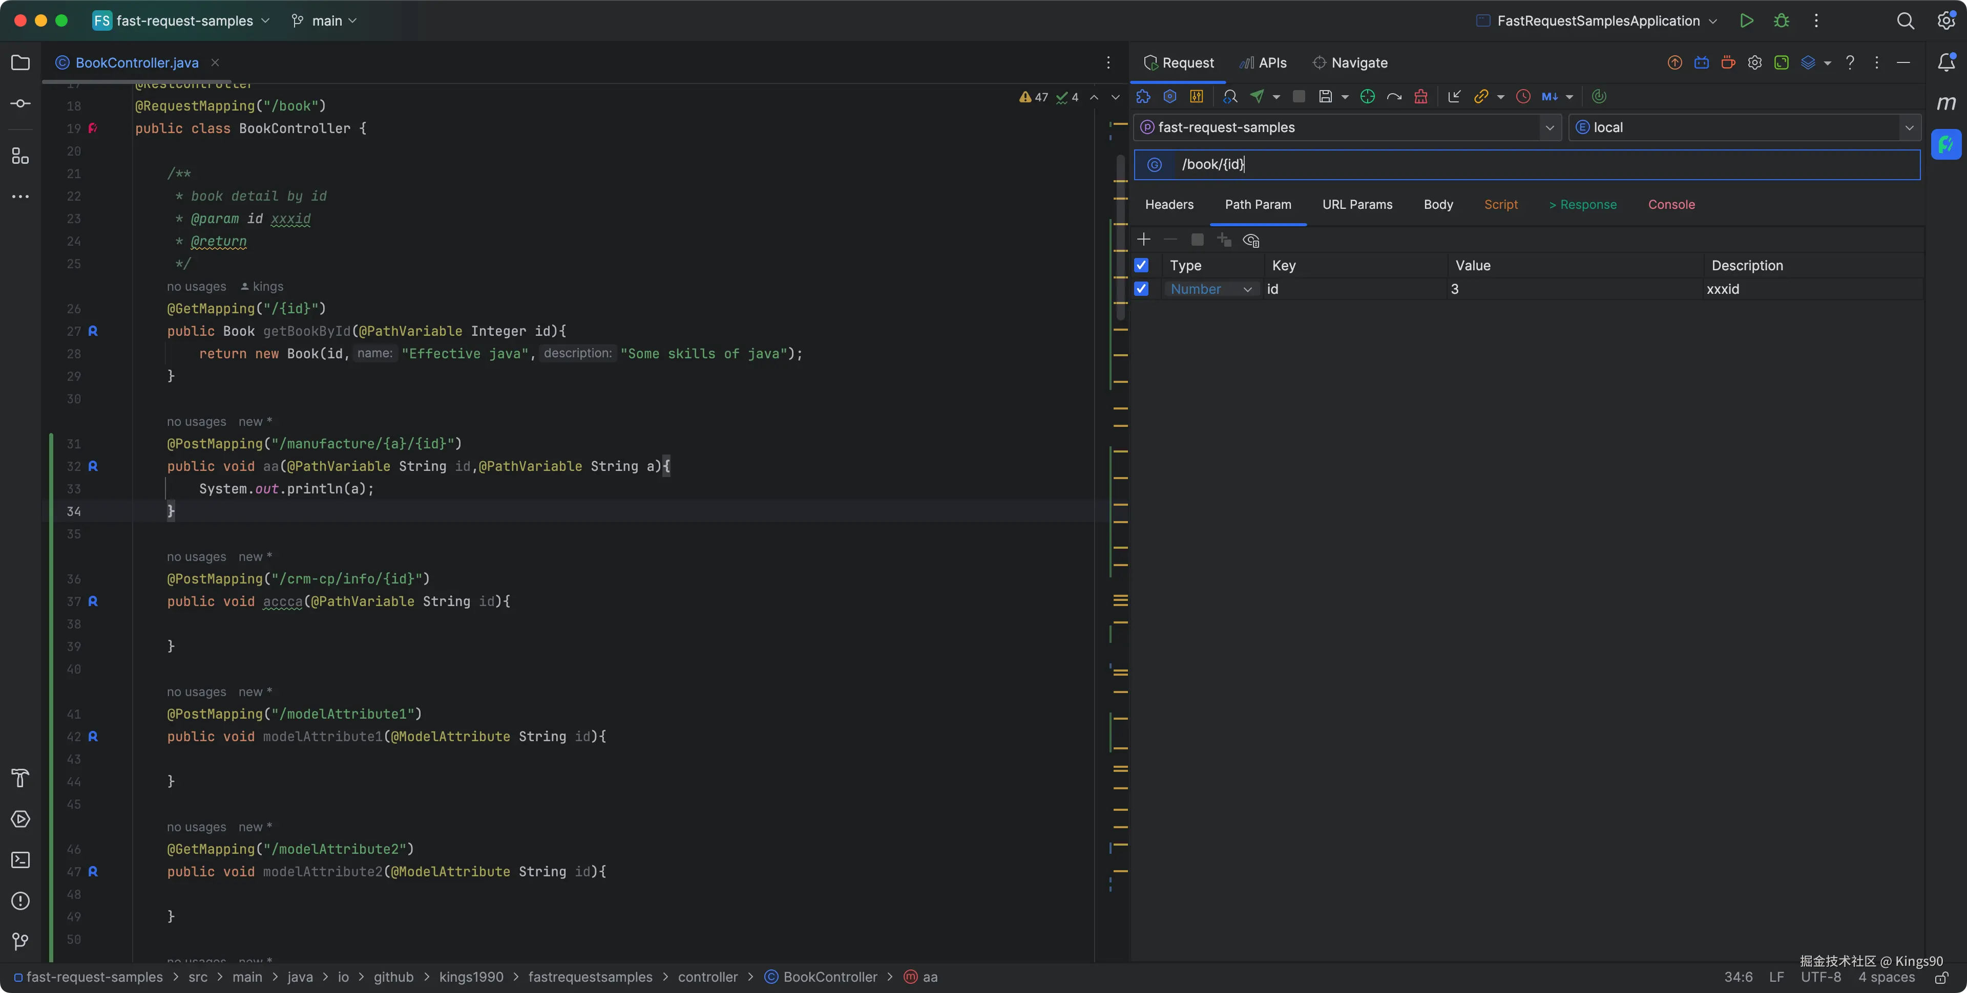The height and width of the screenshot is (993, 1967).
Task: Switch to the URL Params tab
Action: pyautogui.click(x=1357, y=205)
